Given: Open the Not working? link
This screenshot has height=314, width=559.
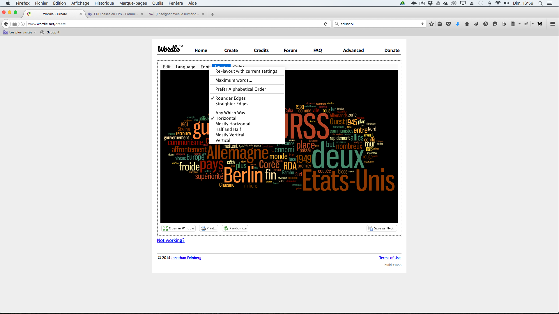Looking at the screenshot, I should 171,240.
